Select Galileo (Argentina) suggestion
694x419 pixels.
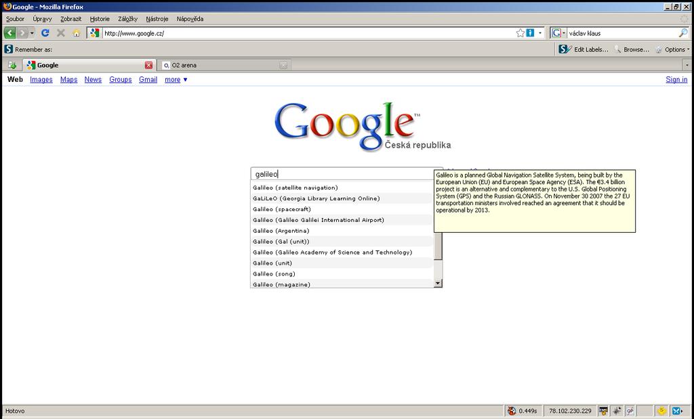[x=342, y=231]
